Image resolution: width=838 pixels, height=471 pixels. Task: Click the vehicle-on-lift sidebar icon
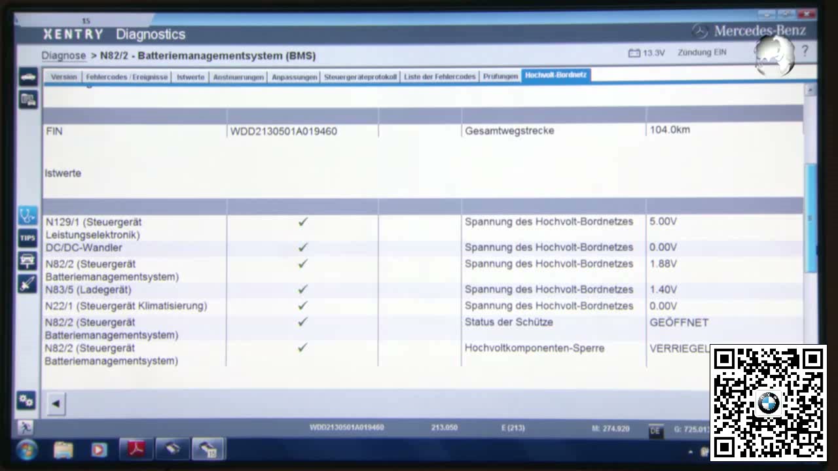click(27, 261)
